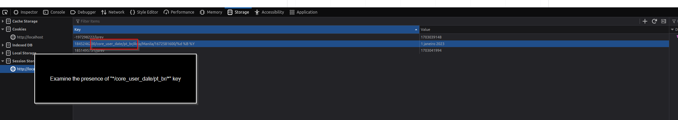Image resolution: width=678 pixels, height=120 pixels.
Task: Sort by the Value column header
Action: click(x=544, y=30)
